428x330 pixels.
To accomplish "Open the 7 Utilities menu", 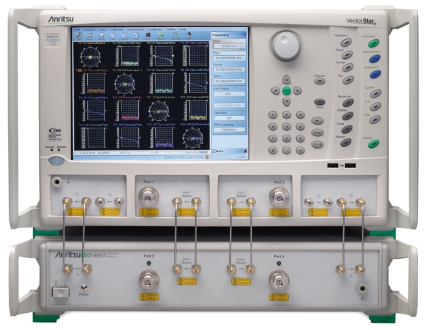I will (171, 29).
